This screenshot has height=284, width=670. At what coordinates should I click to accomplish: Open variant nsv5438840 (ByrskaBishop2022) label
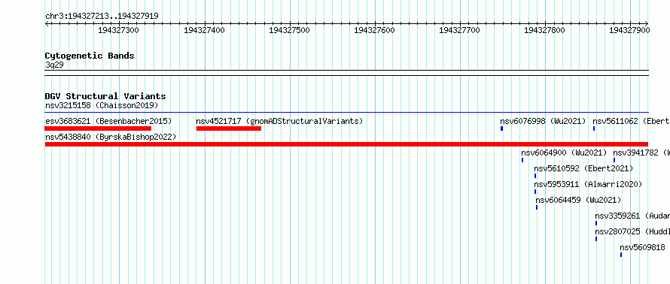point(111,137)
